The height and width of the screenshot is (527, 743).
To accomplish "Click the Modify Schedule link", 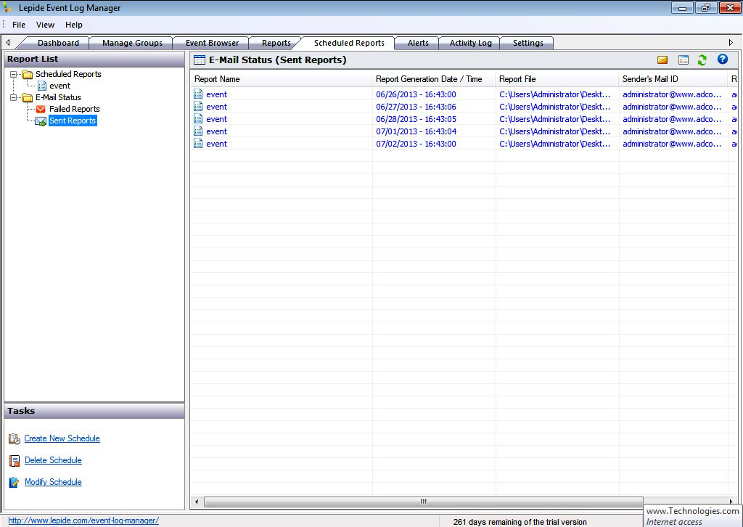I will pos(53,482).
